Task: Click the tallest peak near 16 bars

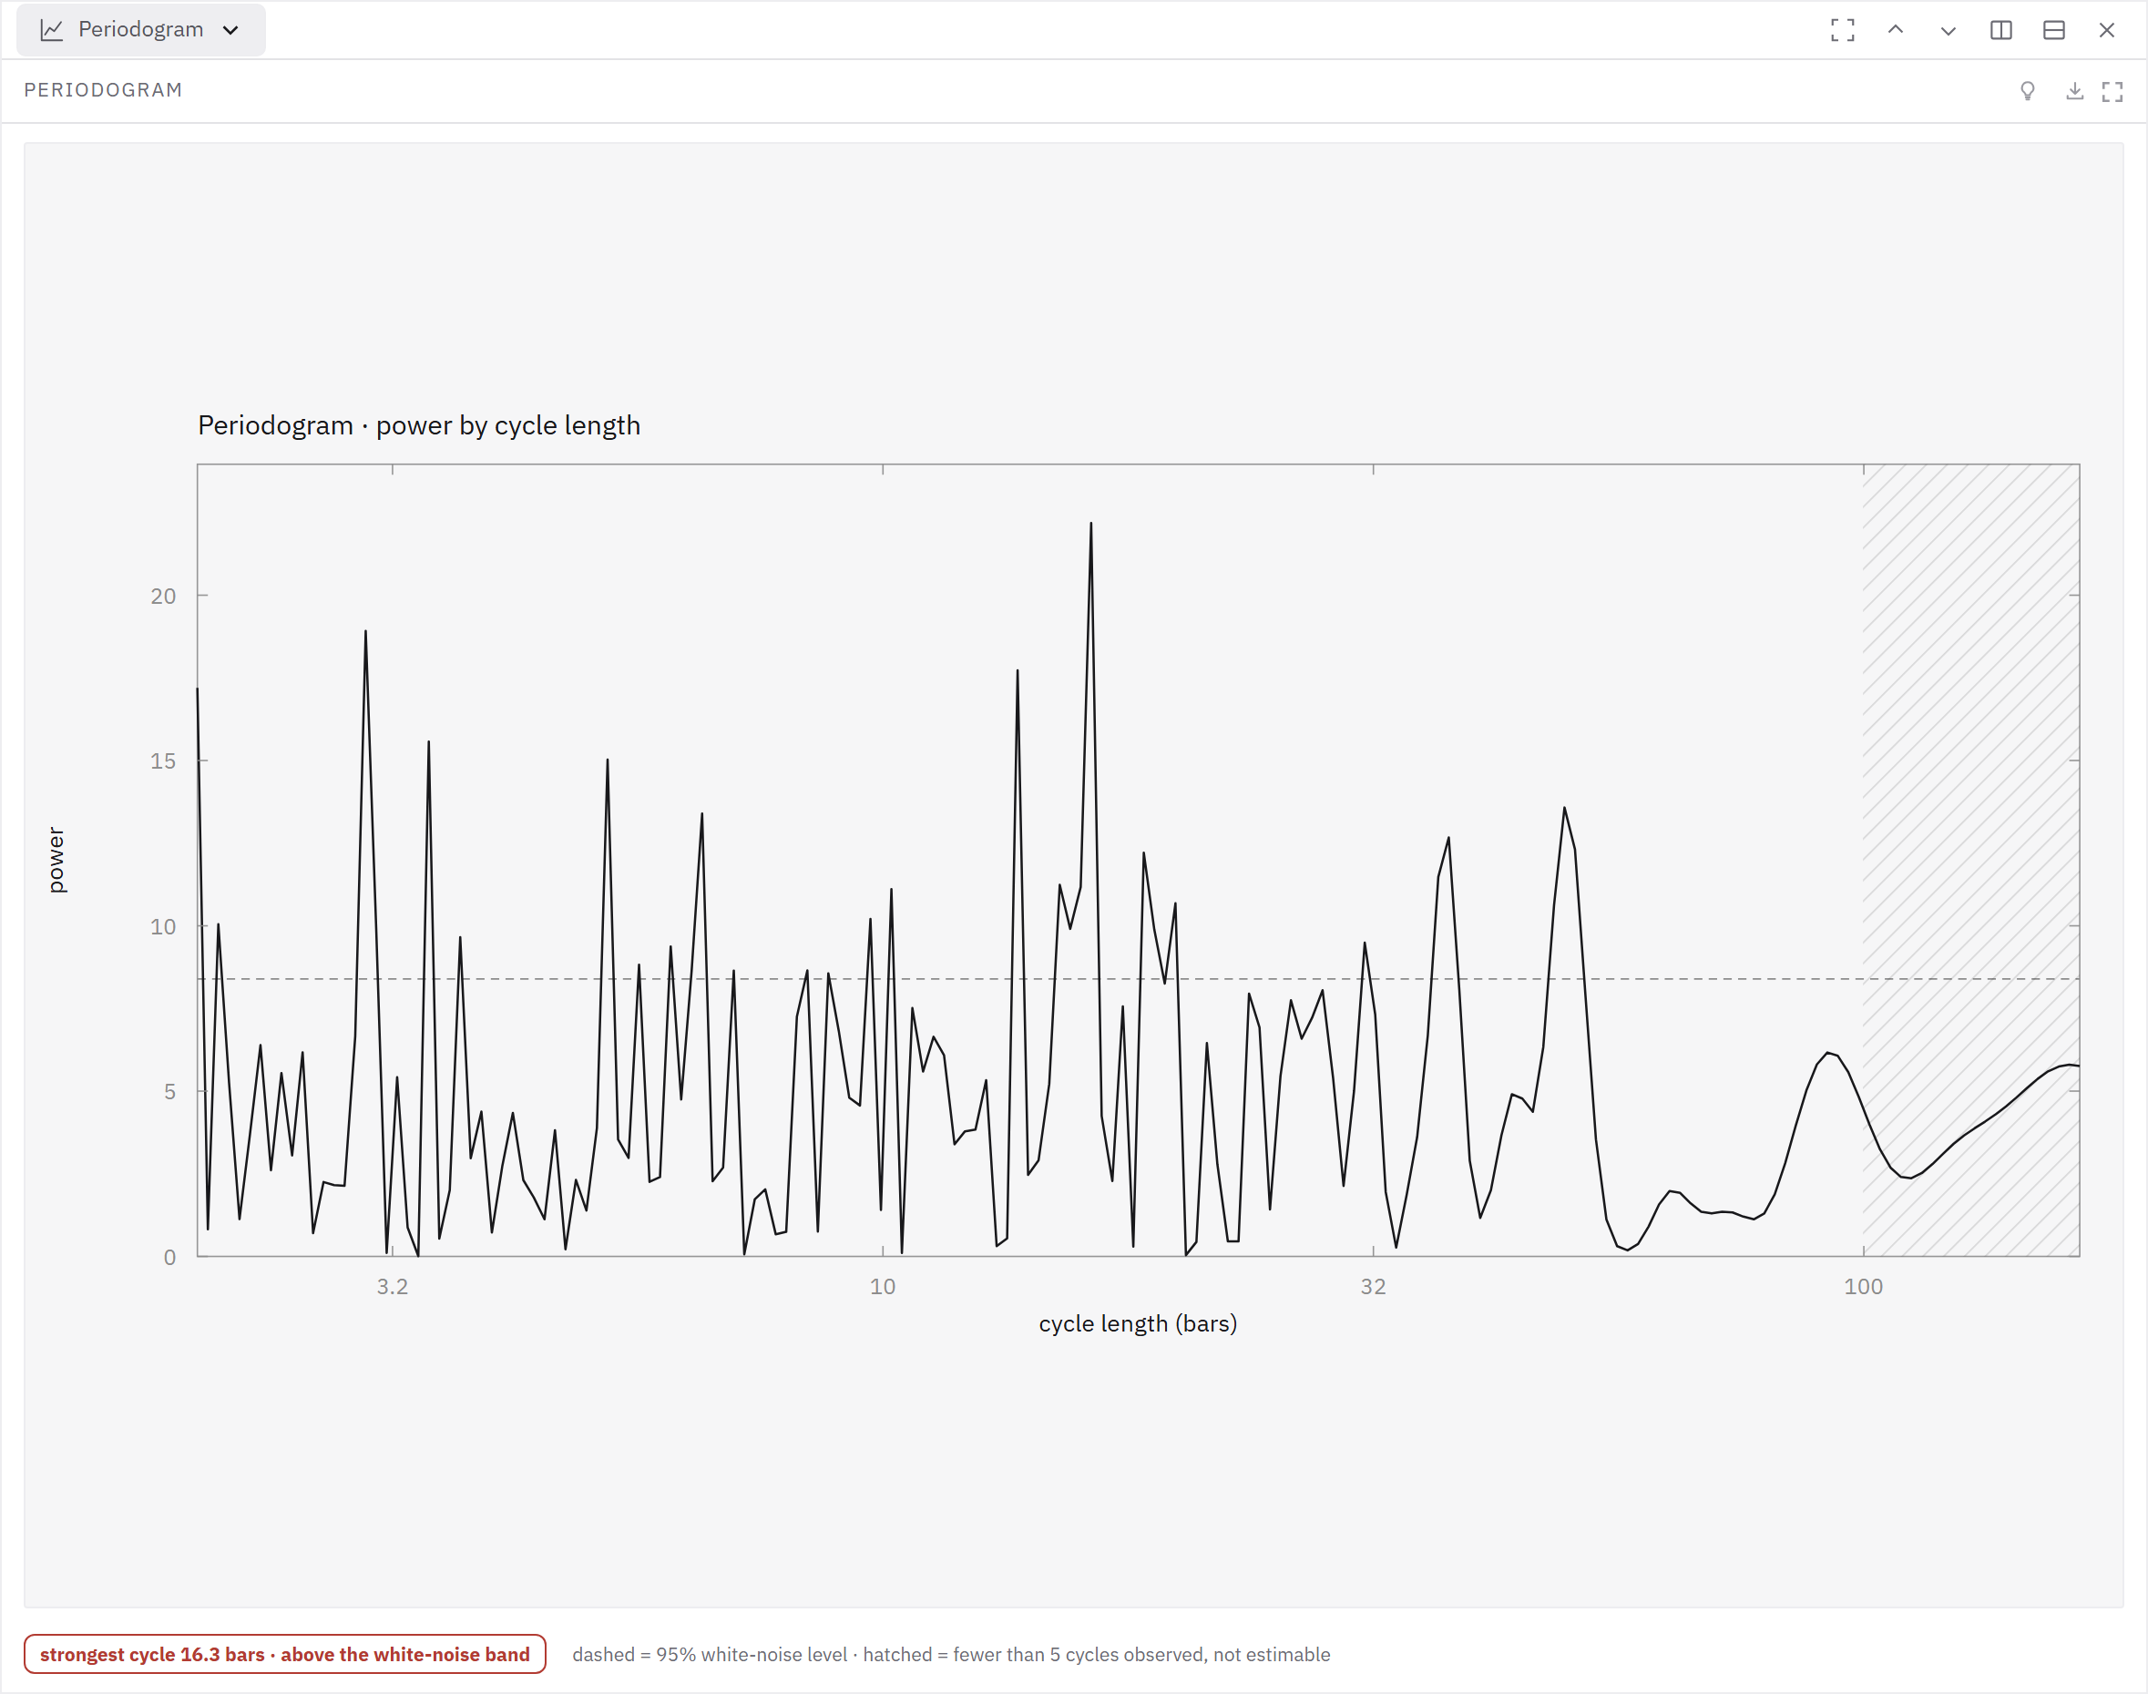Action: click(x=1091, y=525)
